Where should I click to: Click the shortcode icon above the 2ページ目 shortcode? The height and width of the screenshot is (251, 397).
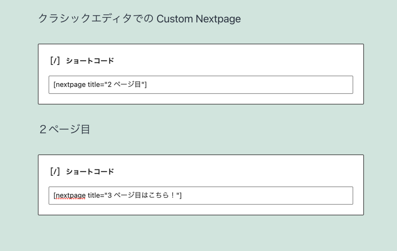pos(55,61)
